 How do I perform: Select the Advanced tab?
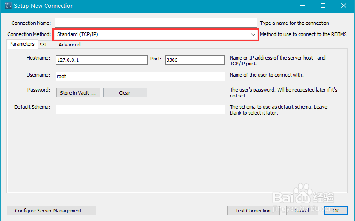pyautogui.click(x=69, y=45)
